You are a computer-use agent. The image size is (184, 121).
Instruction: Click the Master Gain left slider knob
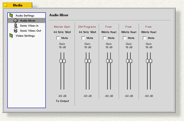tap(61, 61)
